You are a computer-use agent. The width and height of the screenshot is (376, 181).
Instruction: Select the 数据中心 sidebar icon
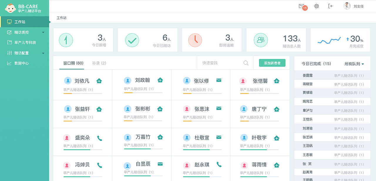[x=10, y=63]
